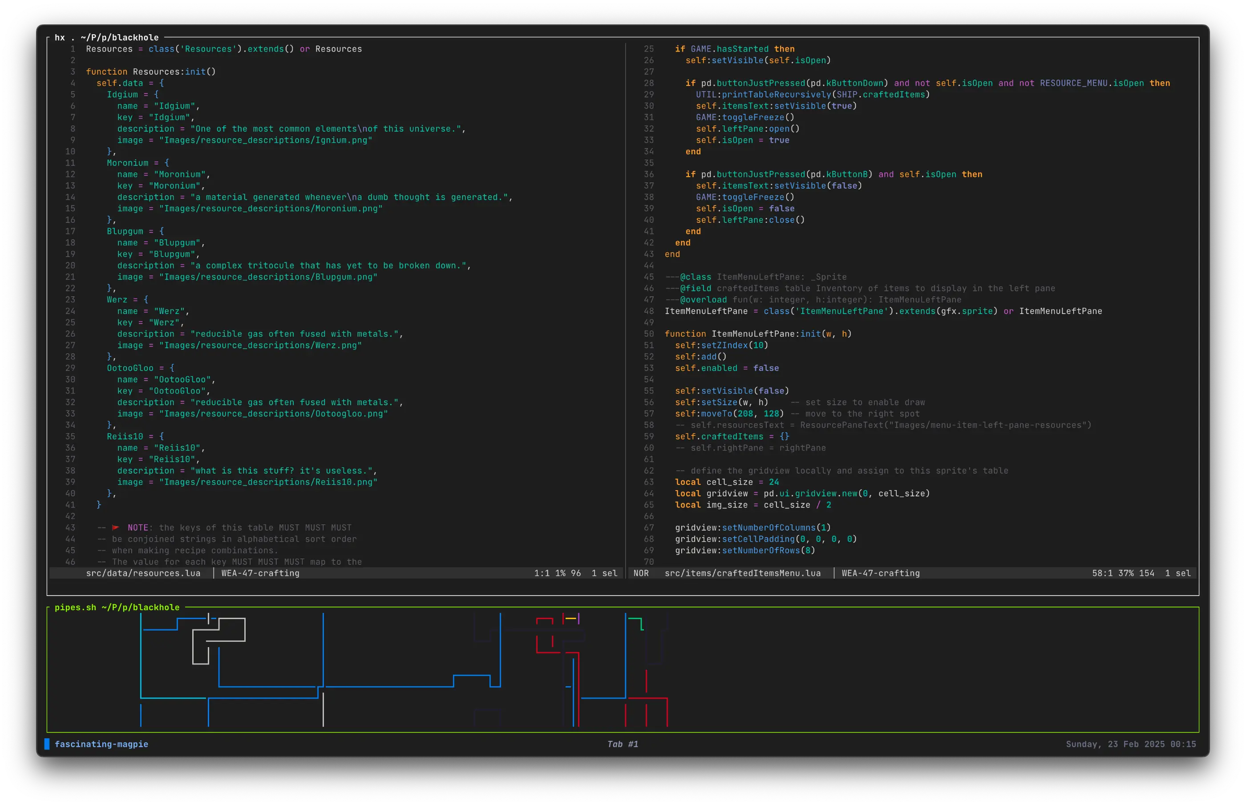The image size is (1246, 805).
Task: Select Tab #1 in the bottom bar
Action: [x=622, y=744]
